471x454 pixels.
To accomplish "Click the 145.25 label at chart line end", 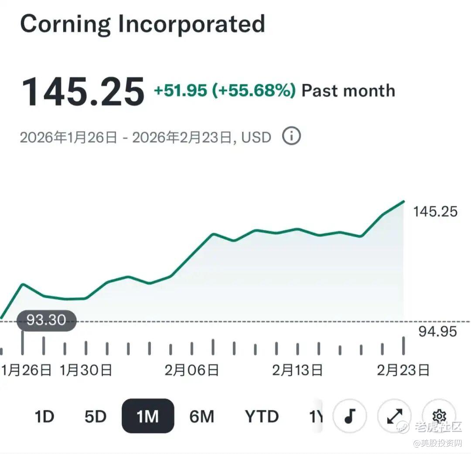I will pyautogui.click(x=435, y=212).
